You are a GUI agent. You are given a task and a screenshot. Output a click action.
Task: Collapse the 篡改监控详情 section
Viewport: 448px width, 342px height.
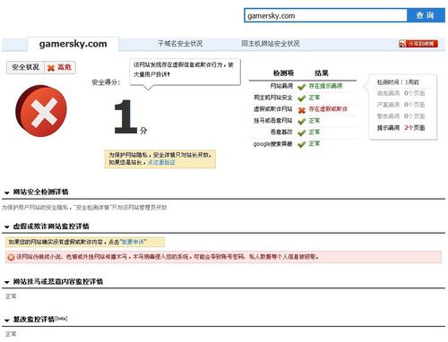(x=7, y=321)
